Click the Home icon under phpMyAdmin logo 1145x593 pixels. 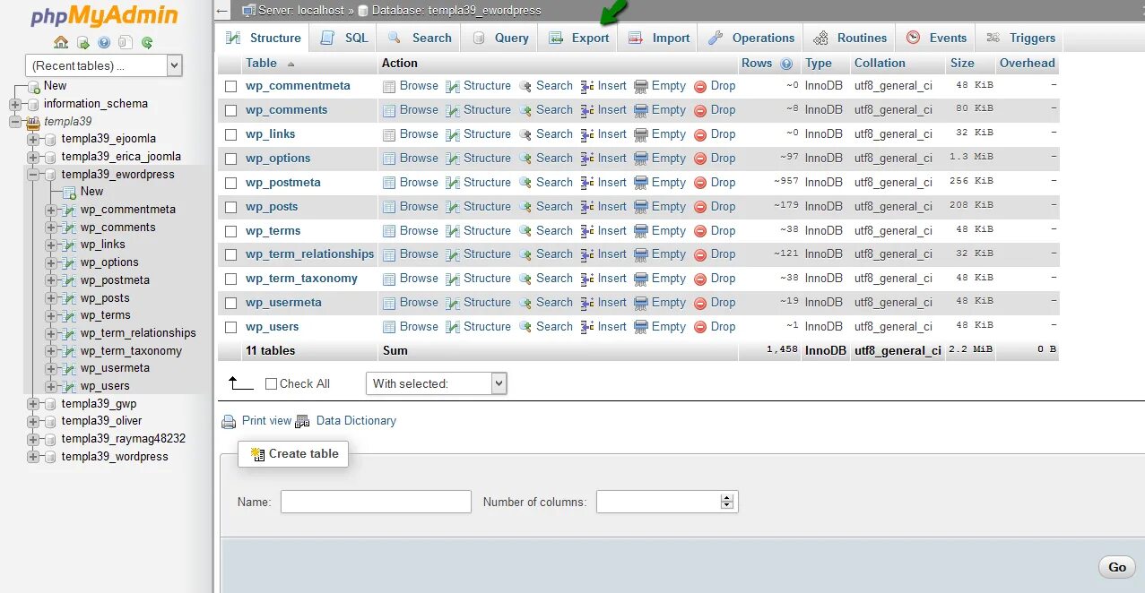(61, 42)
